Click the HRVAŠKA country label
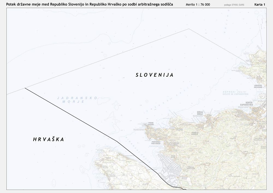This screenshot has width=273, height=193. click(49, 139)
